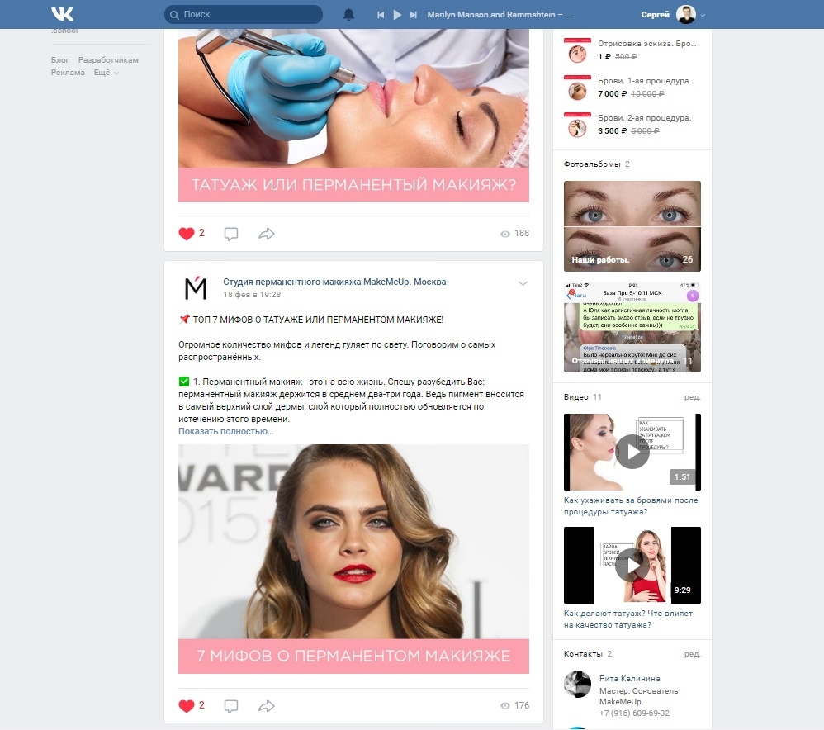Open the Отзывы наших клиентов album
Viewport: 824px width, 730px height.
tap(632, 327)
